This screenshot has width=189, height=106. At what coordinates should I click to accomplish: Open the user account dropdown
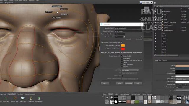pos(146,3)
